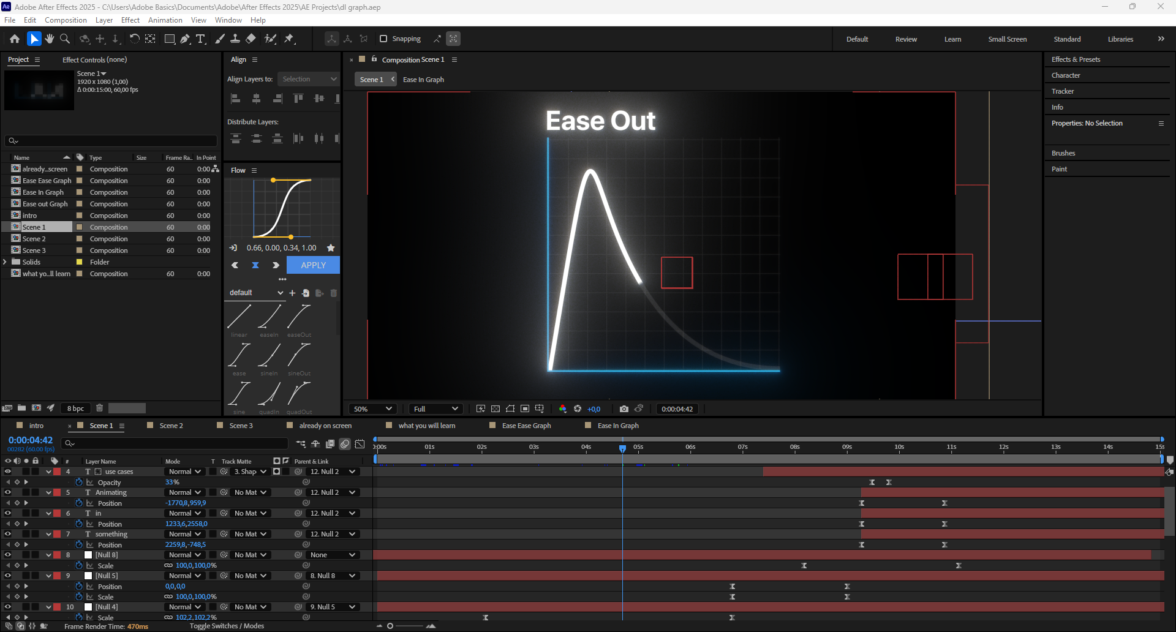Expand the Solids folder
The width and height of the screenshot is (1176, 632).
6,262
